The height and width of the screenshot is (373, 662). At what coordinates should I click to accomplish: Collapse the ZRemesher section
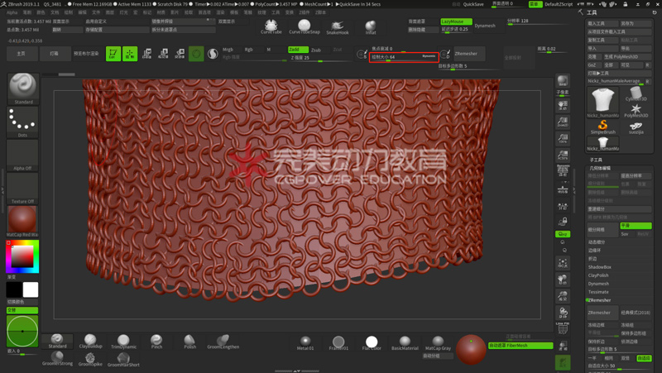[600, 300]
